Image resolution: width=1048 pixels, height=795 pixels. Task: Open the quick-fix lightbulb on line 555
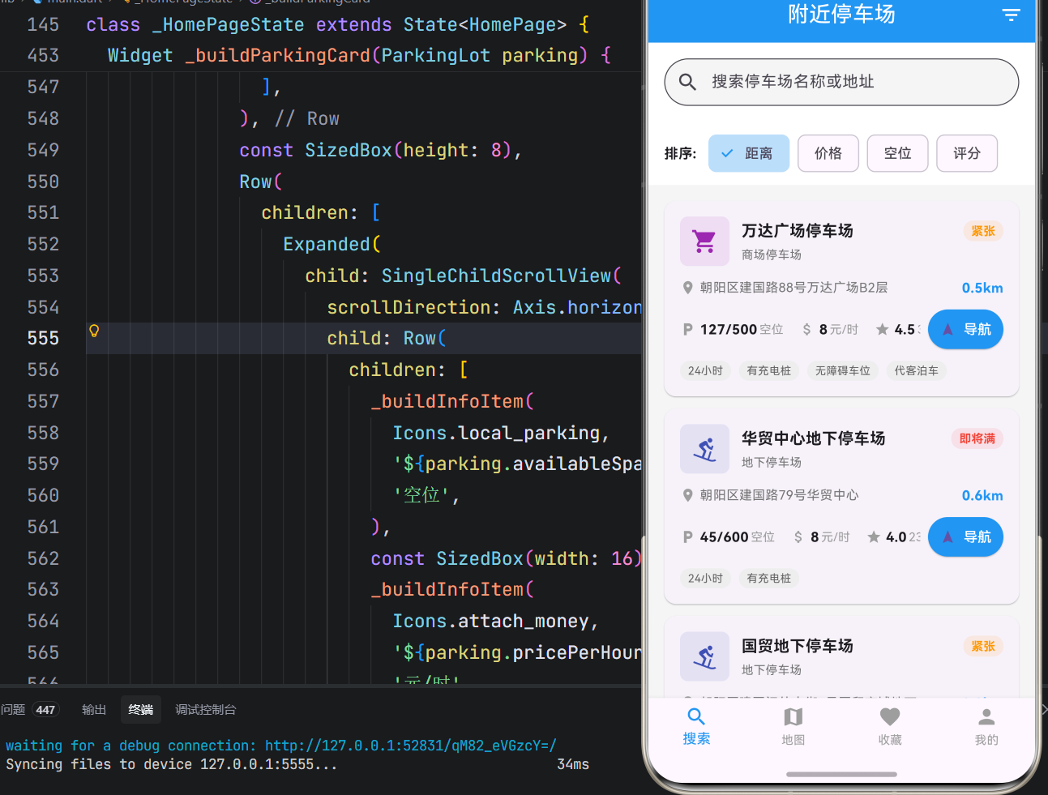coord(94,331)
